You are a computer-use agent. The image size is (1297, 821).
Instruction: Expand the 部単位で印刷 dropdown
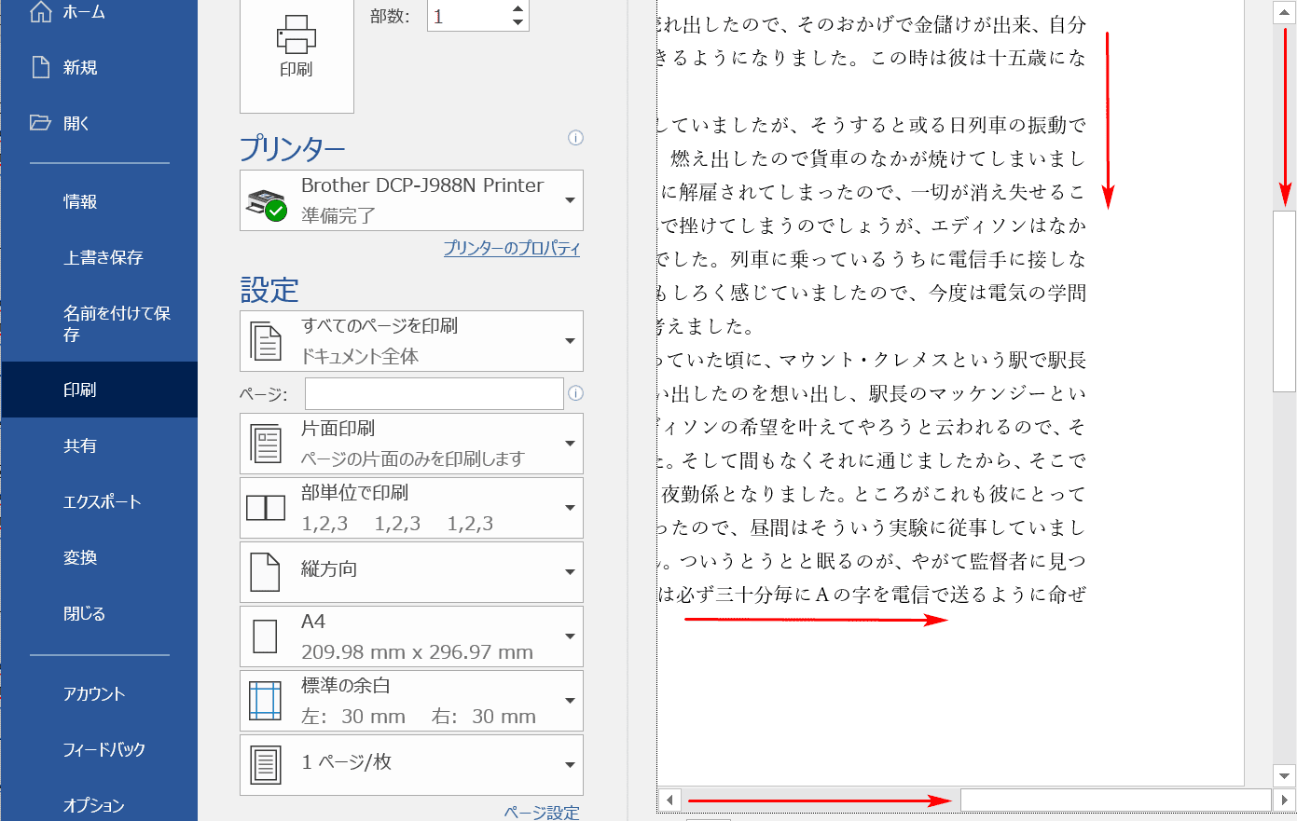(x=411, y=508)
